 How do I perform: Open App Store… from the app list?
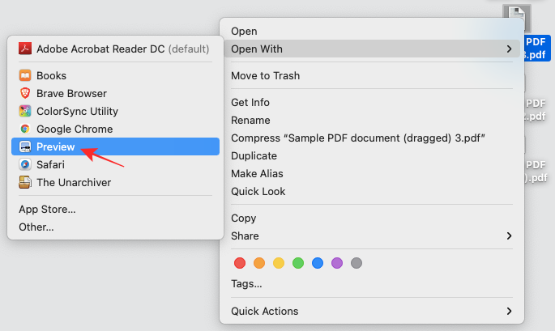(x=47, y=209)
